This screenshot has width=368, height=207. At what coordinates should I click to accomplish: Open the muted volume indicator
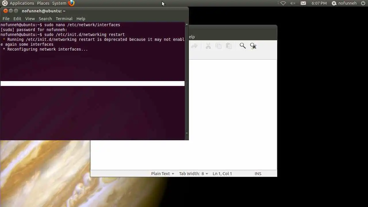[x=293, y=3]
